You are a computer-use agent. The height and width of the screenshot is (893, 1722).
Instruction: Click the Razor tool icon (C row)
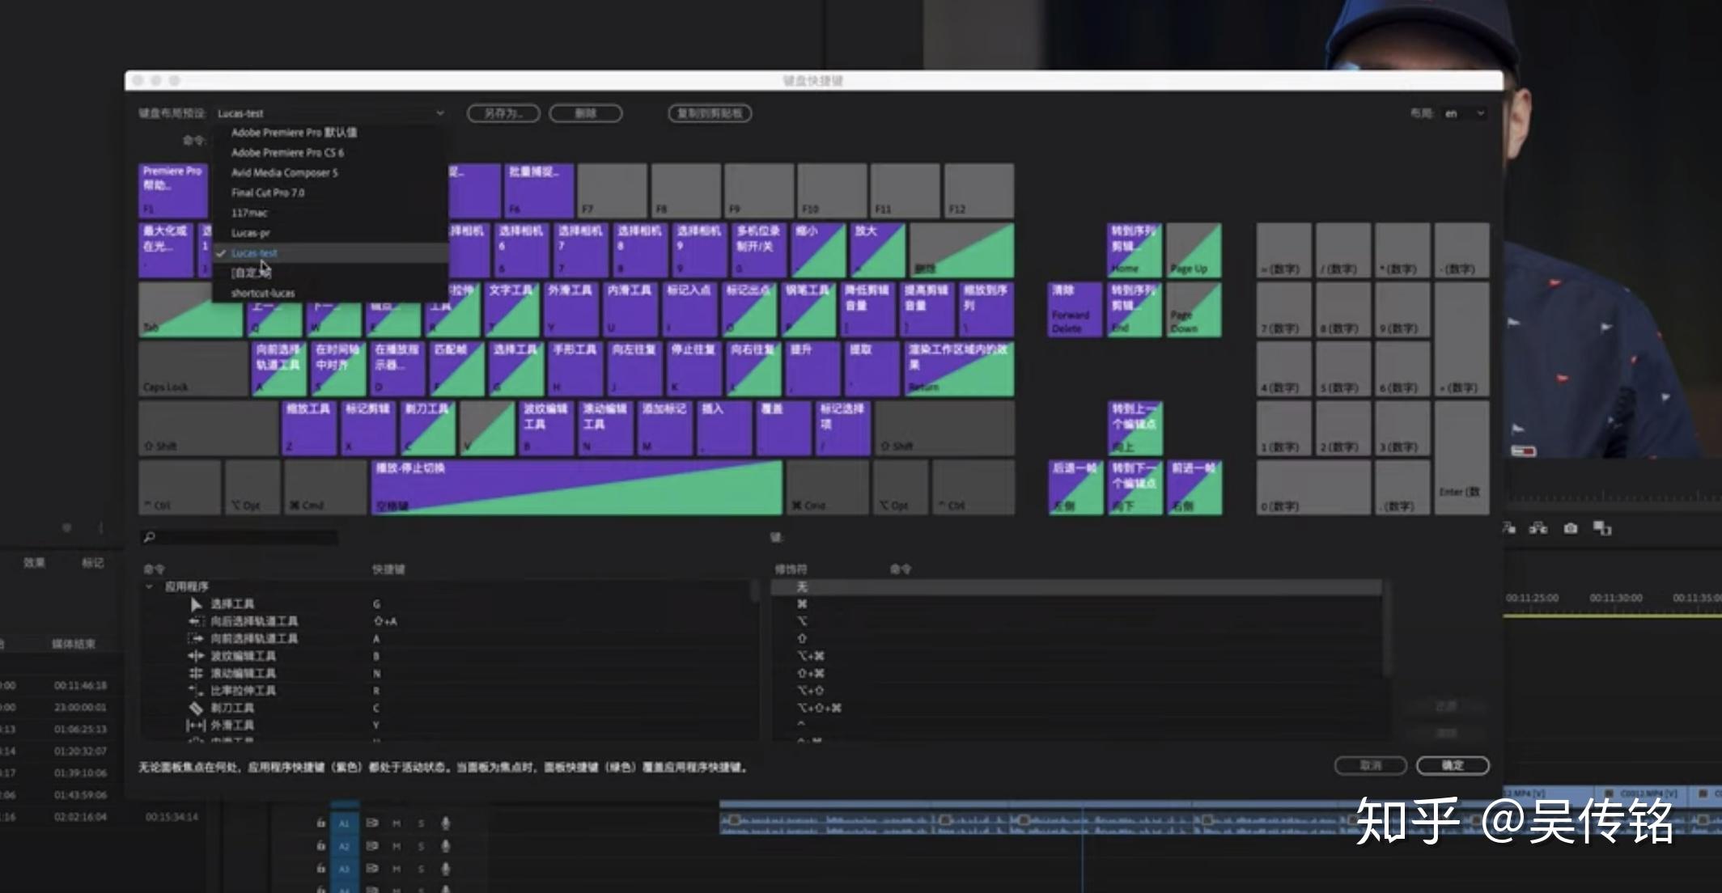click(196, 708)
